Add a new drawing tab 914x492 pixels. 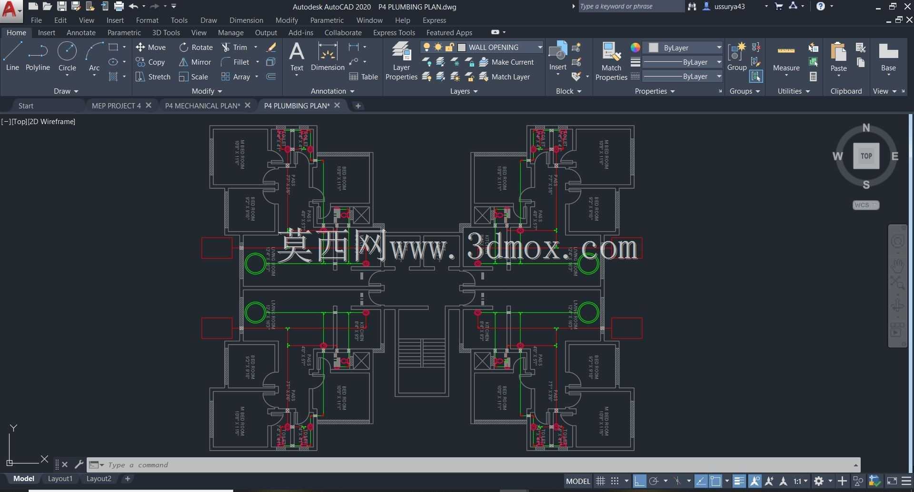click(358, 106)
